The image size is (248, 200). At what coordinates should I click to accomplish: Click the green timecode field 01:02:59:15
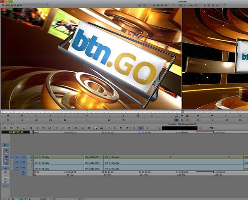point(16,132)
